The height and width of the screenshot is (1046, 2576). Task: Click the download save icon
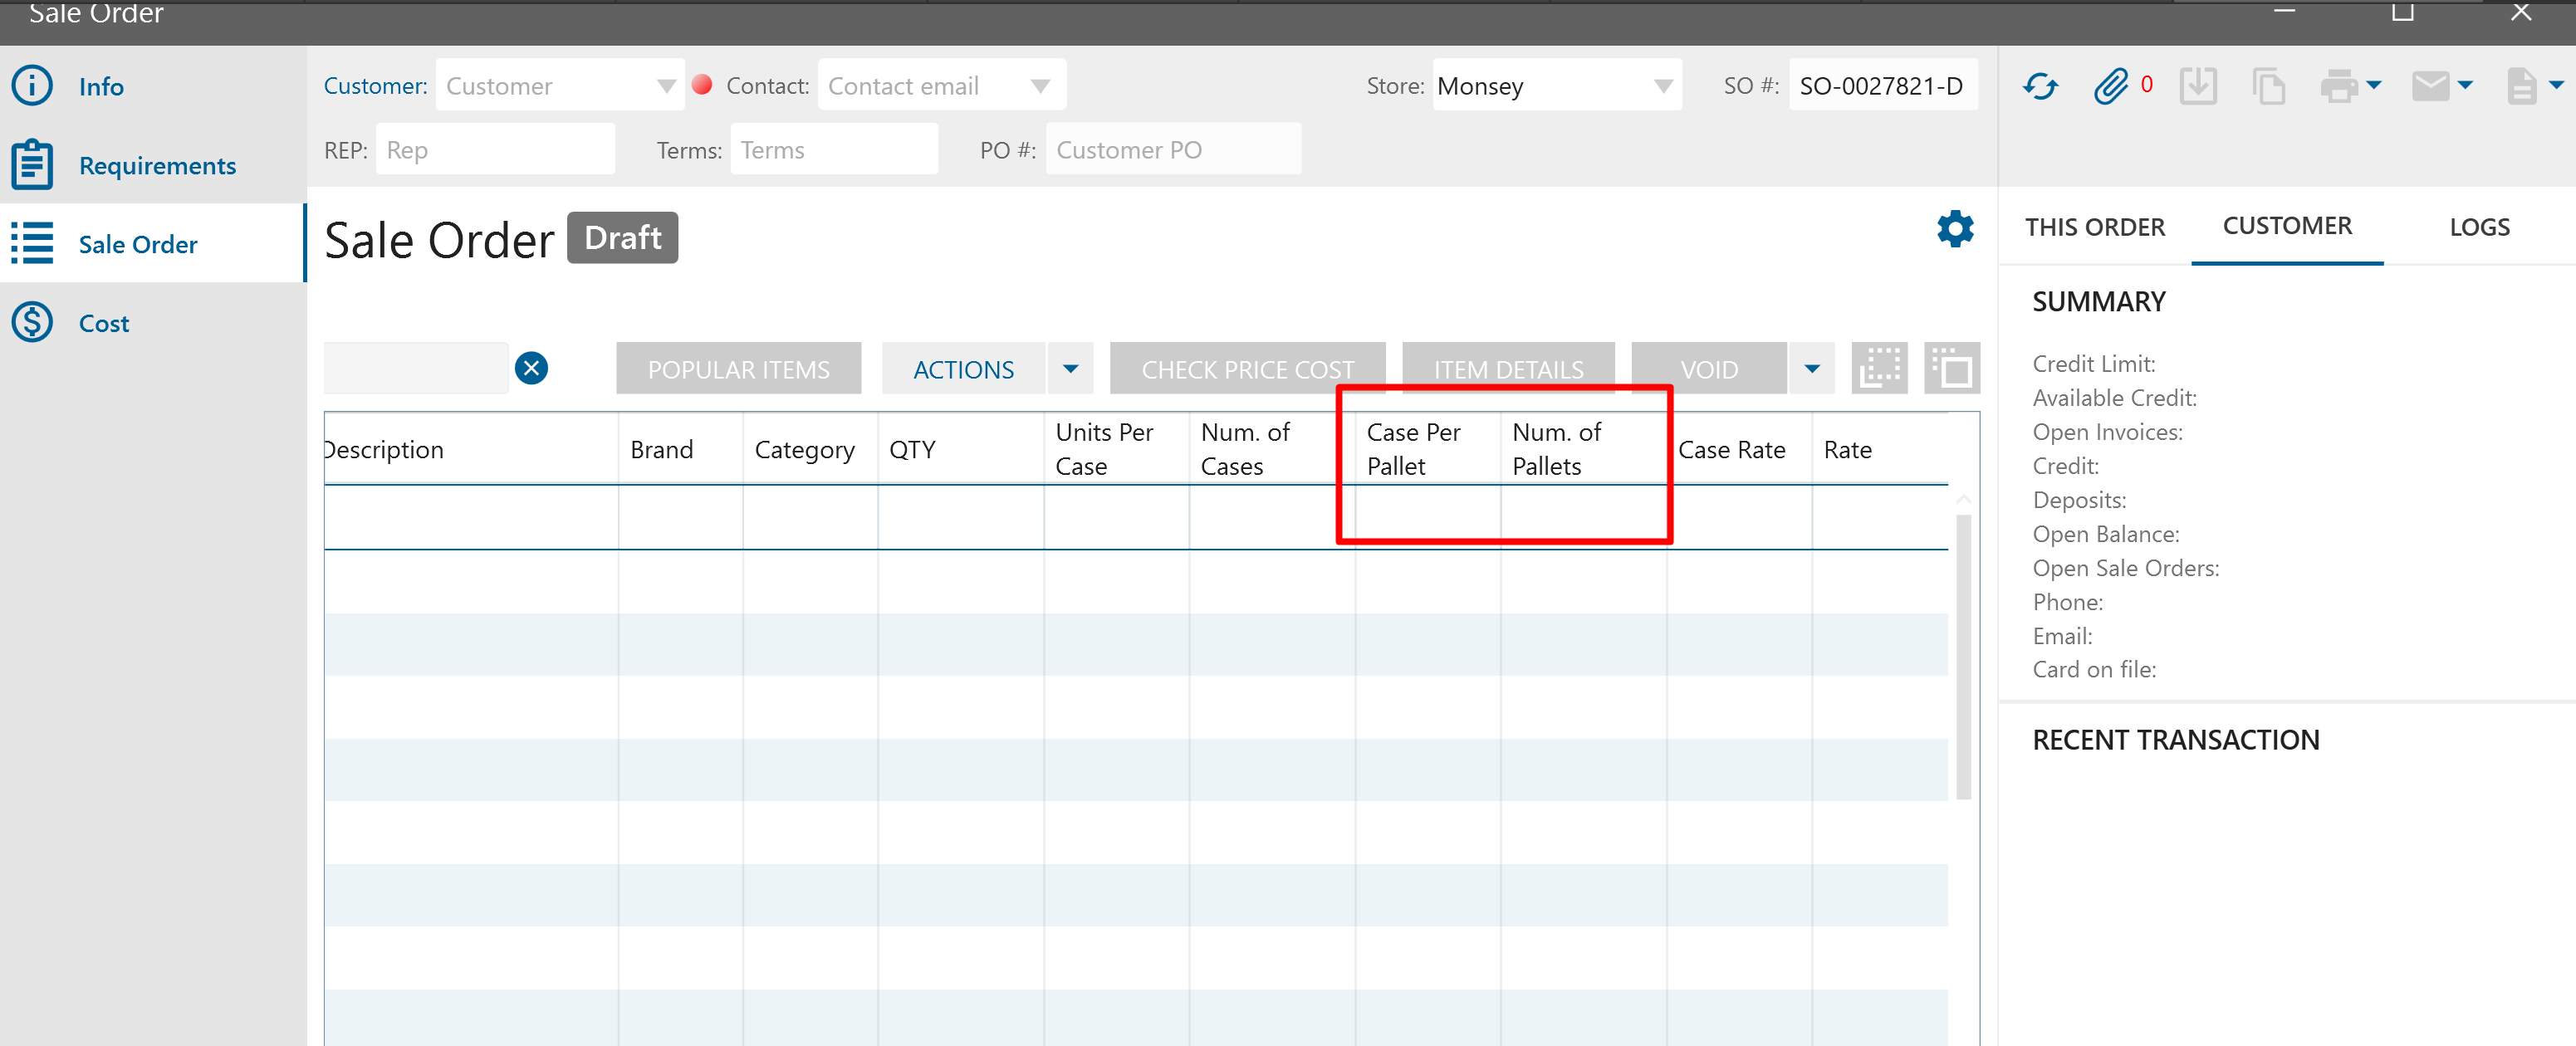click(2197, 86)
